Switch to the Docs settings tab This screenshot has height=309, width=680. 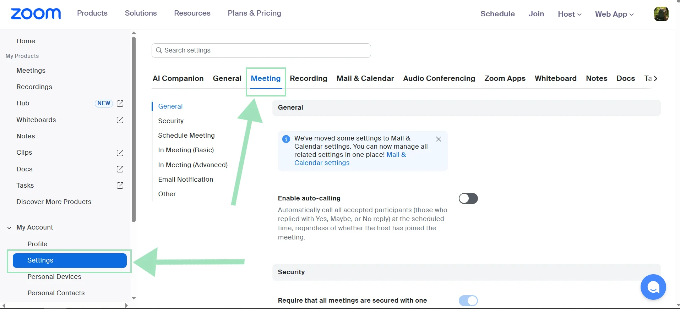pyautogui.click(x=626, y=78)
